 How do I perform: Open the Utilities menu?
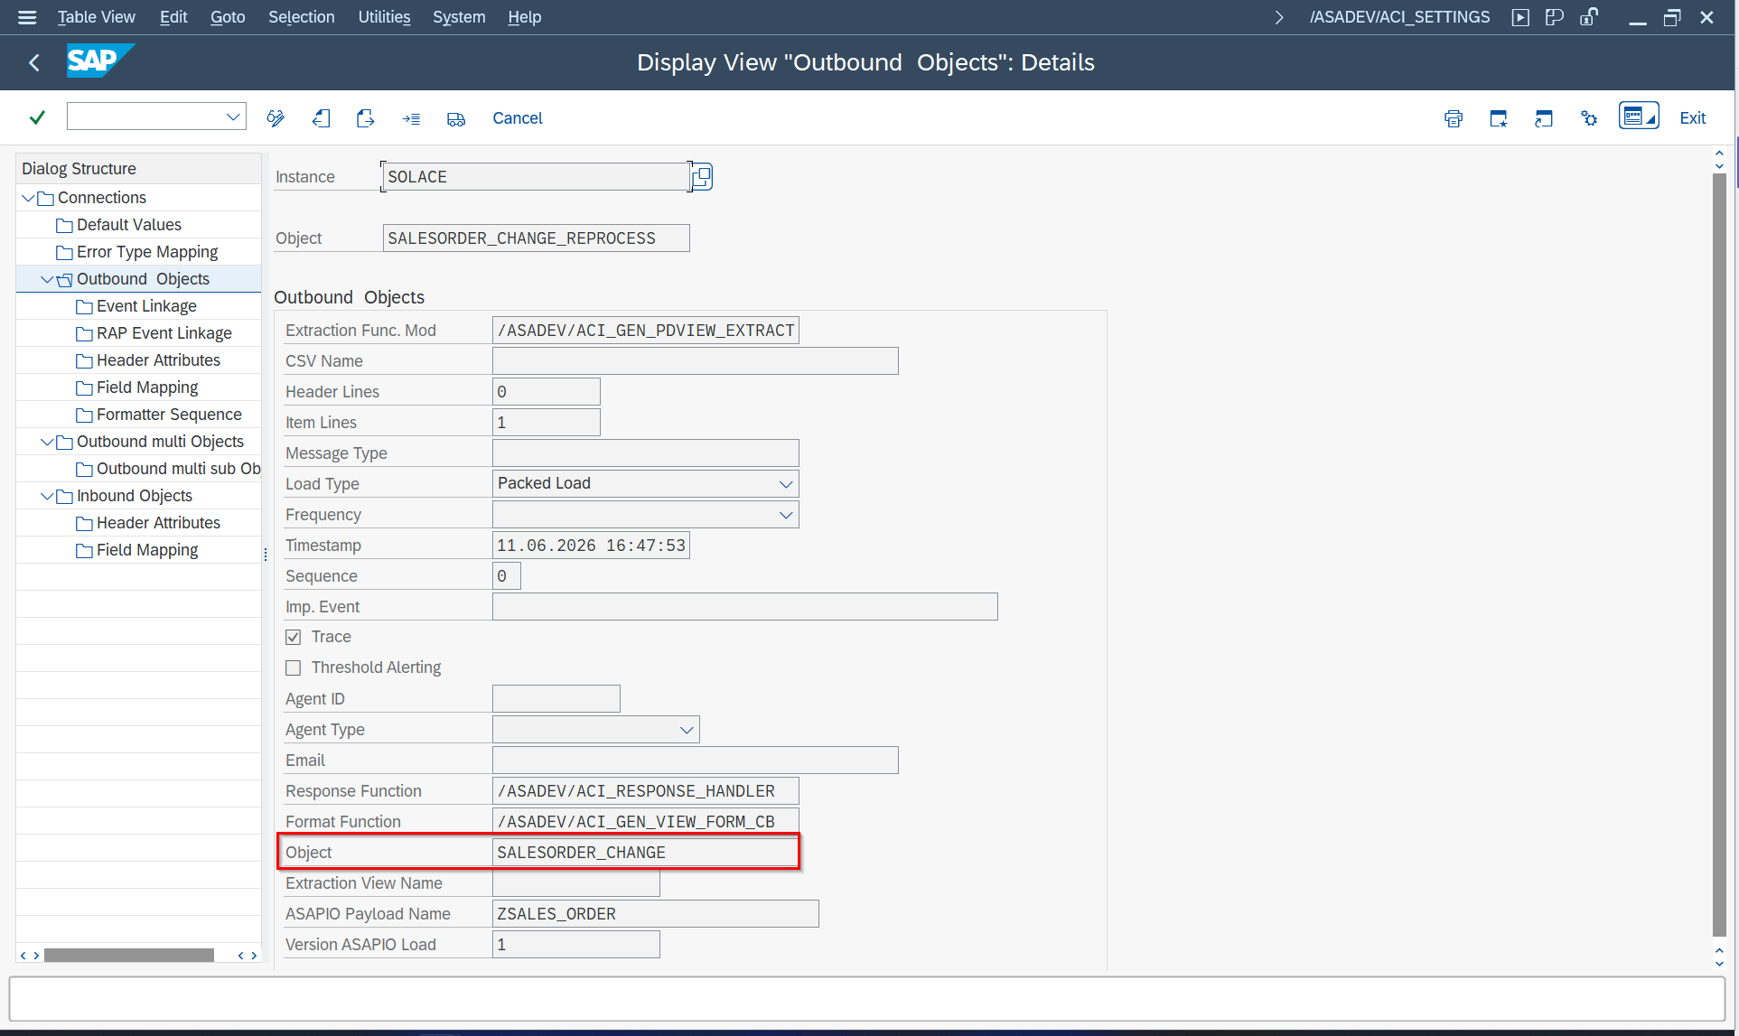[x=384, y=17]
